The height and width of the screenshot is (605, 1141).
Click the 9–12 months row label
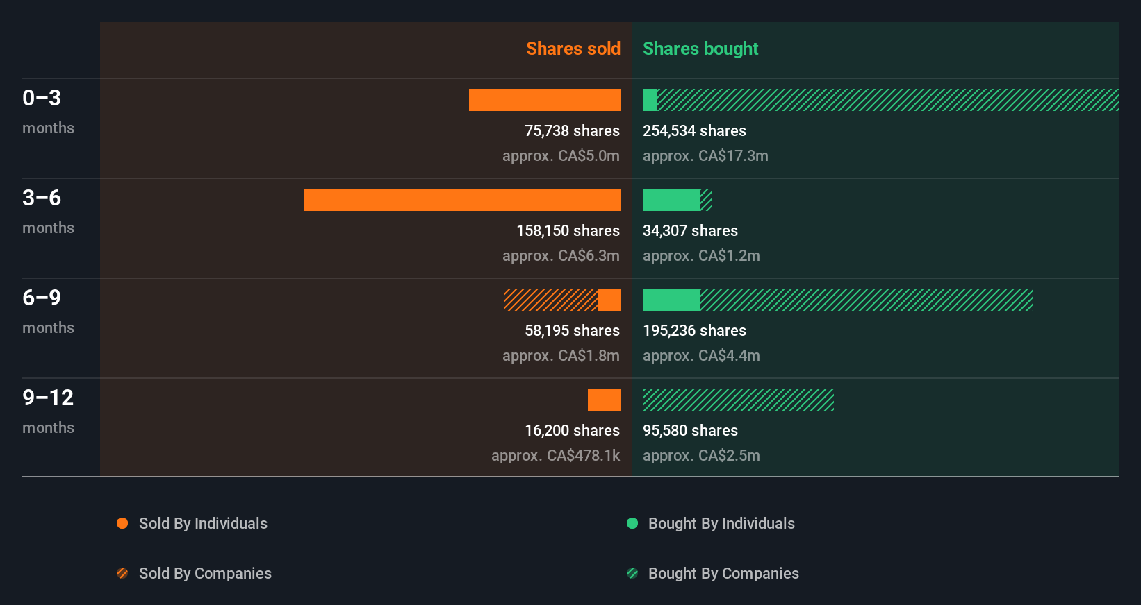point(48,412)
